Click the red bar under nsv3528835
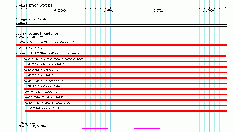This screenshot has width=234, height=132. point(125,83)
